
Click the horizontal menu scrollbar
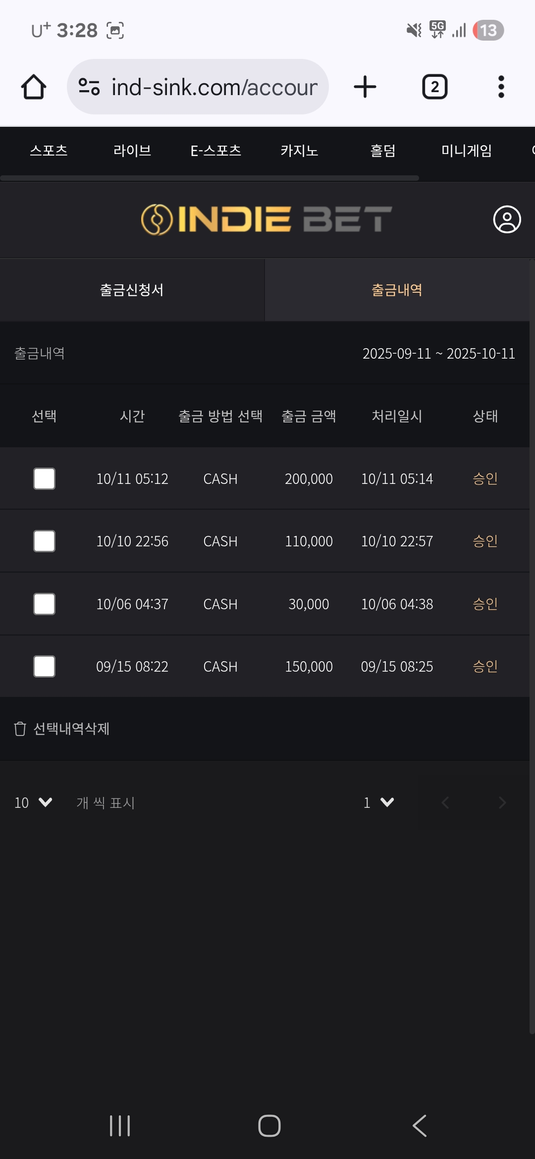pos(210,178)
